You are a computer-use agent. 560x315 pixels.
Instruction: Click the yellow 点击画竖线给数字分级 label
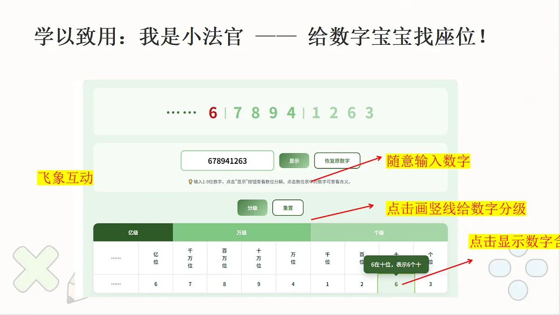point(456,208)
